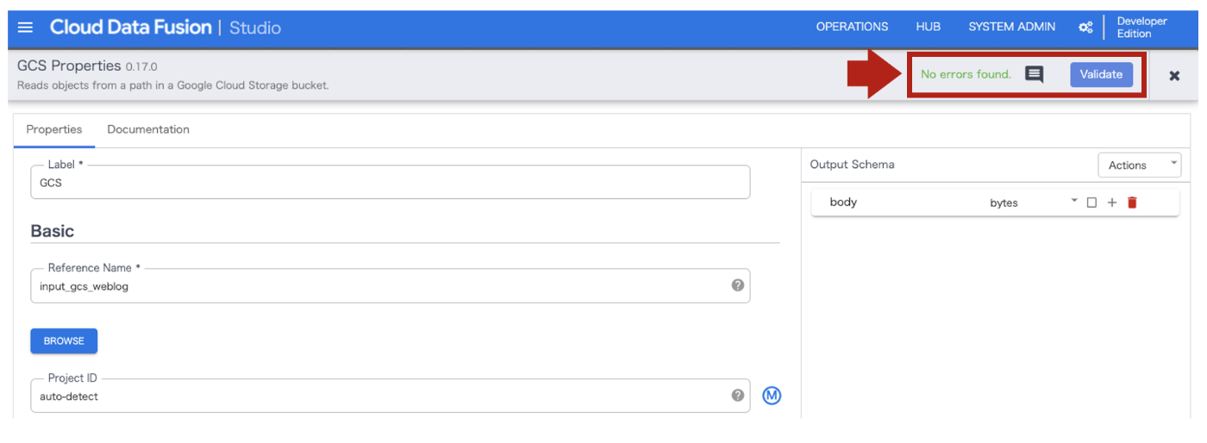This screenshot has width=1207, height=443.
Task: Open the OPERATIONS menu
Action: tap(852, 27)
